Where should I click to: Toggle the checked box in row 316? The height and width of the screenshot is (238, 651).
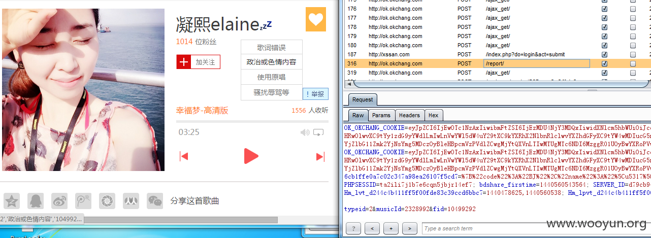pos(604,64)
